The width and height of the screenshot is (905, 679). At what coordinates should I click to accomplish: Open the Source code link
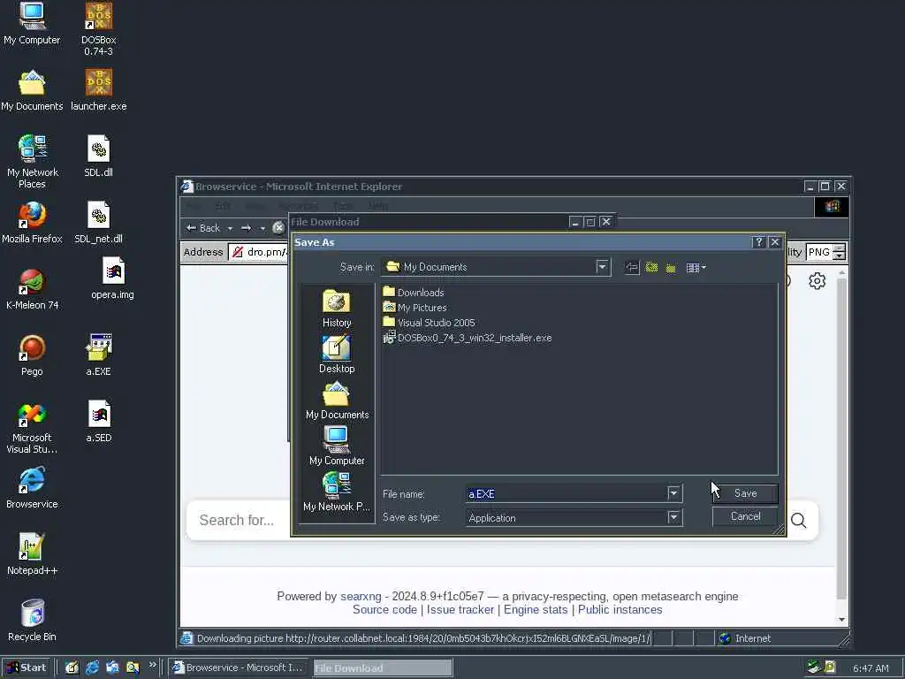tap(384, 610)
